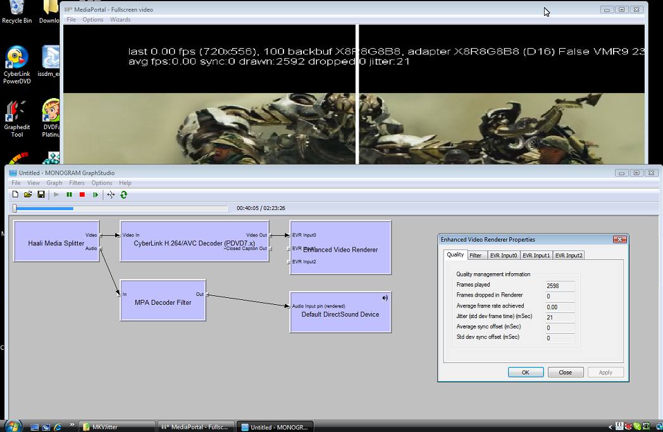Image resolution: width=663 pixels, height=432 pixels.
Task: Click the Untitled - MONOGRAM taskbar button
Action: [275, 427]
